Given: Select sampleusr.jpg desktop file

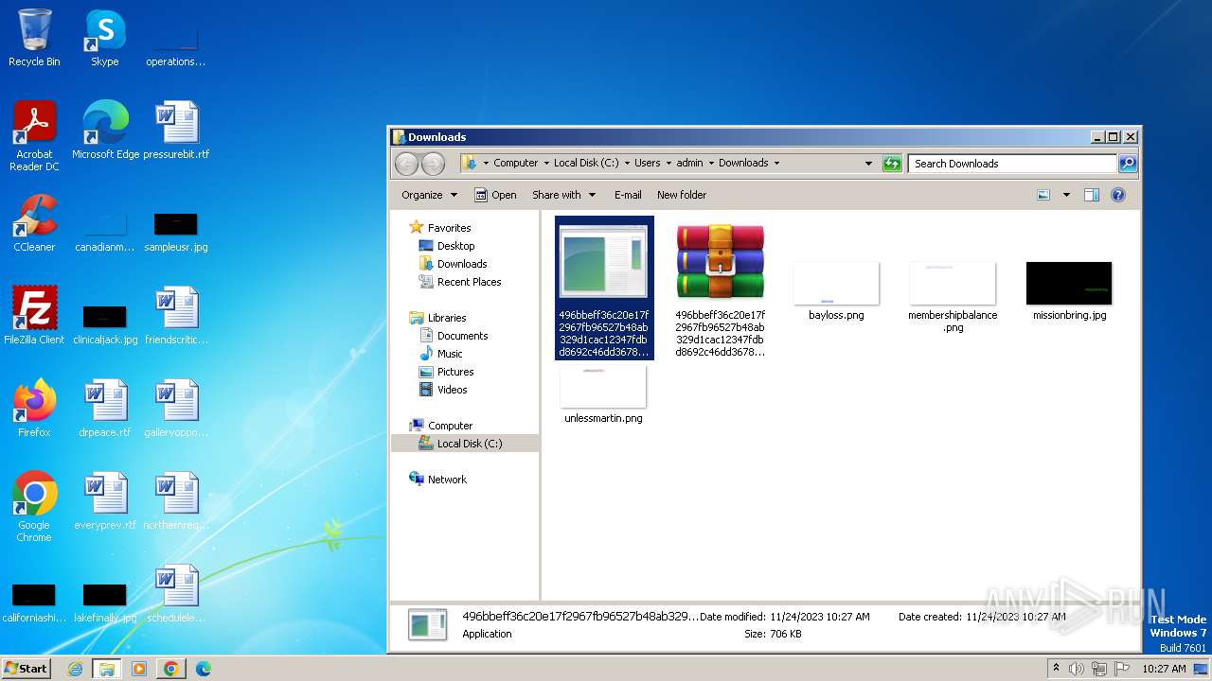Looking at the screenshot, I should (x=176, y=232).
